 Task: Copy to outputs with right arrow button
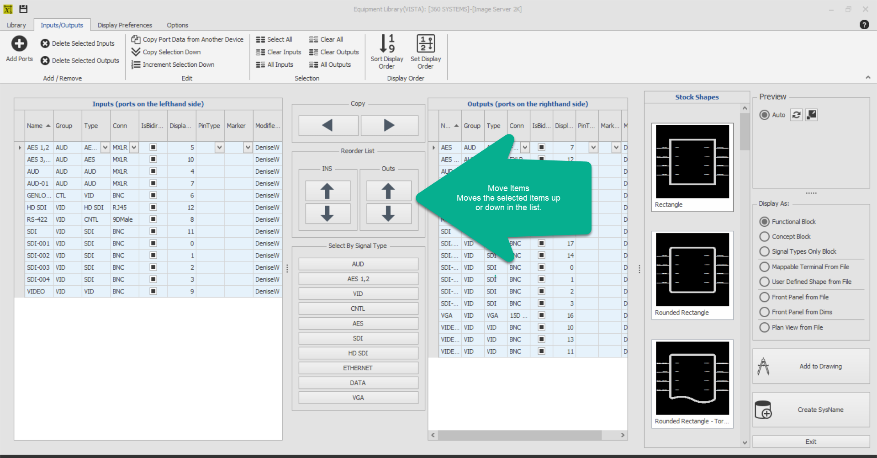[389, 125]
